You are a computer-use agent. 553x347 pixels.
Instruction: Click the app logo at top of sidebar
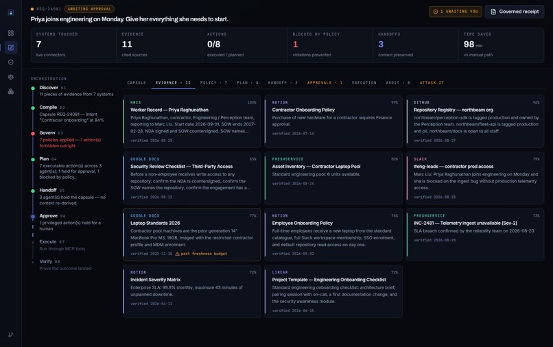[11, 13]
